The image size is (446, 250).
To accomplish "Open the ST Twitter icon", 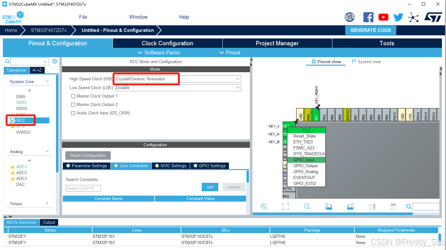I will [398, 17].
